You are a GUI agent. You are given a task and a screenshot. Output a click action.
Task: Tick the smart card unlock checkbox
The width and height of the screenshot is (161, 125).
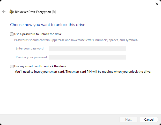click(x=12, y=66)
